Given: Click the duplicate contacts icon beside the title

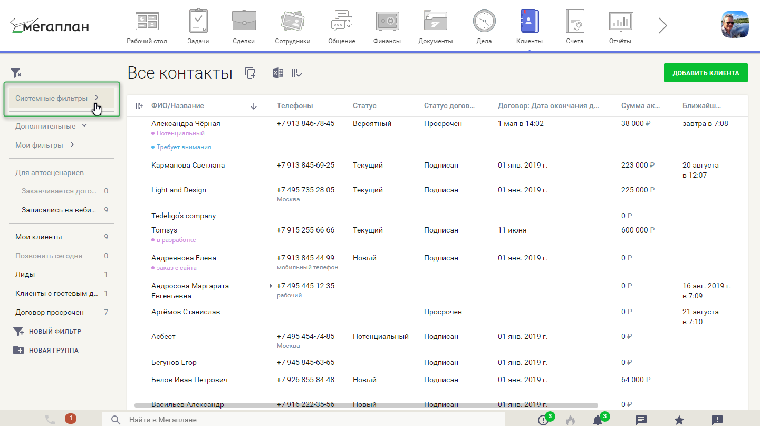Looking at the screenshot, I should coord(251,73).
